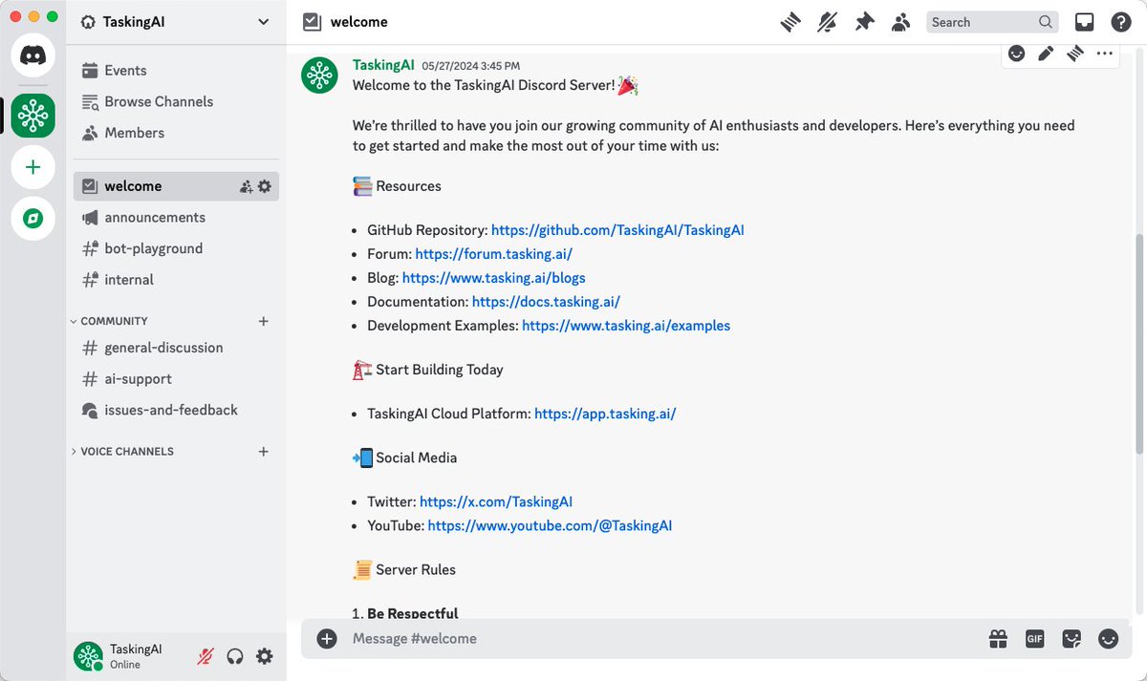Image resolution: width=1147 pixels, height=681 pixels.
Task: Open Discord direct messages home icon
Action: 32,55
